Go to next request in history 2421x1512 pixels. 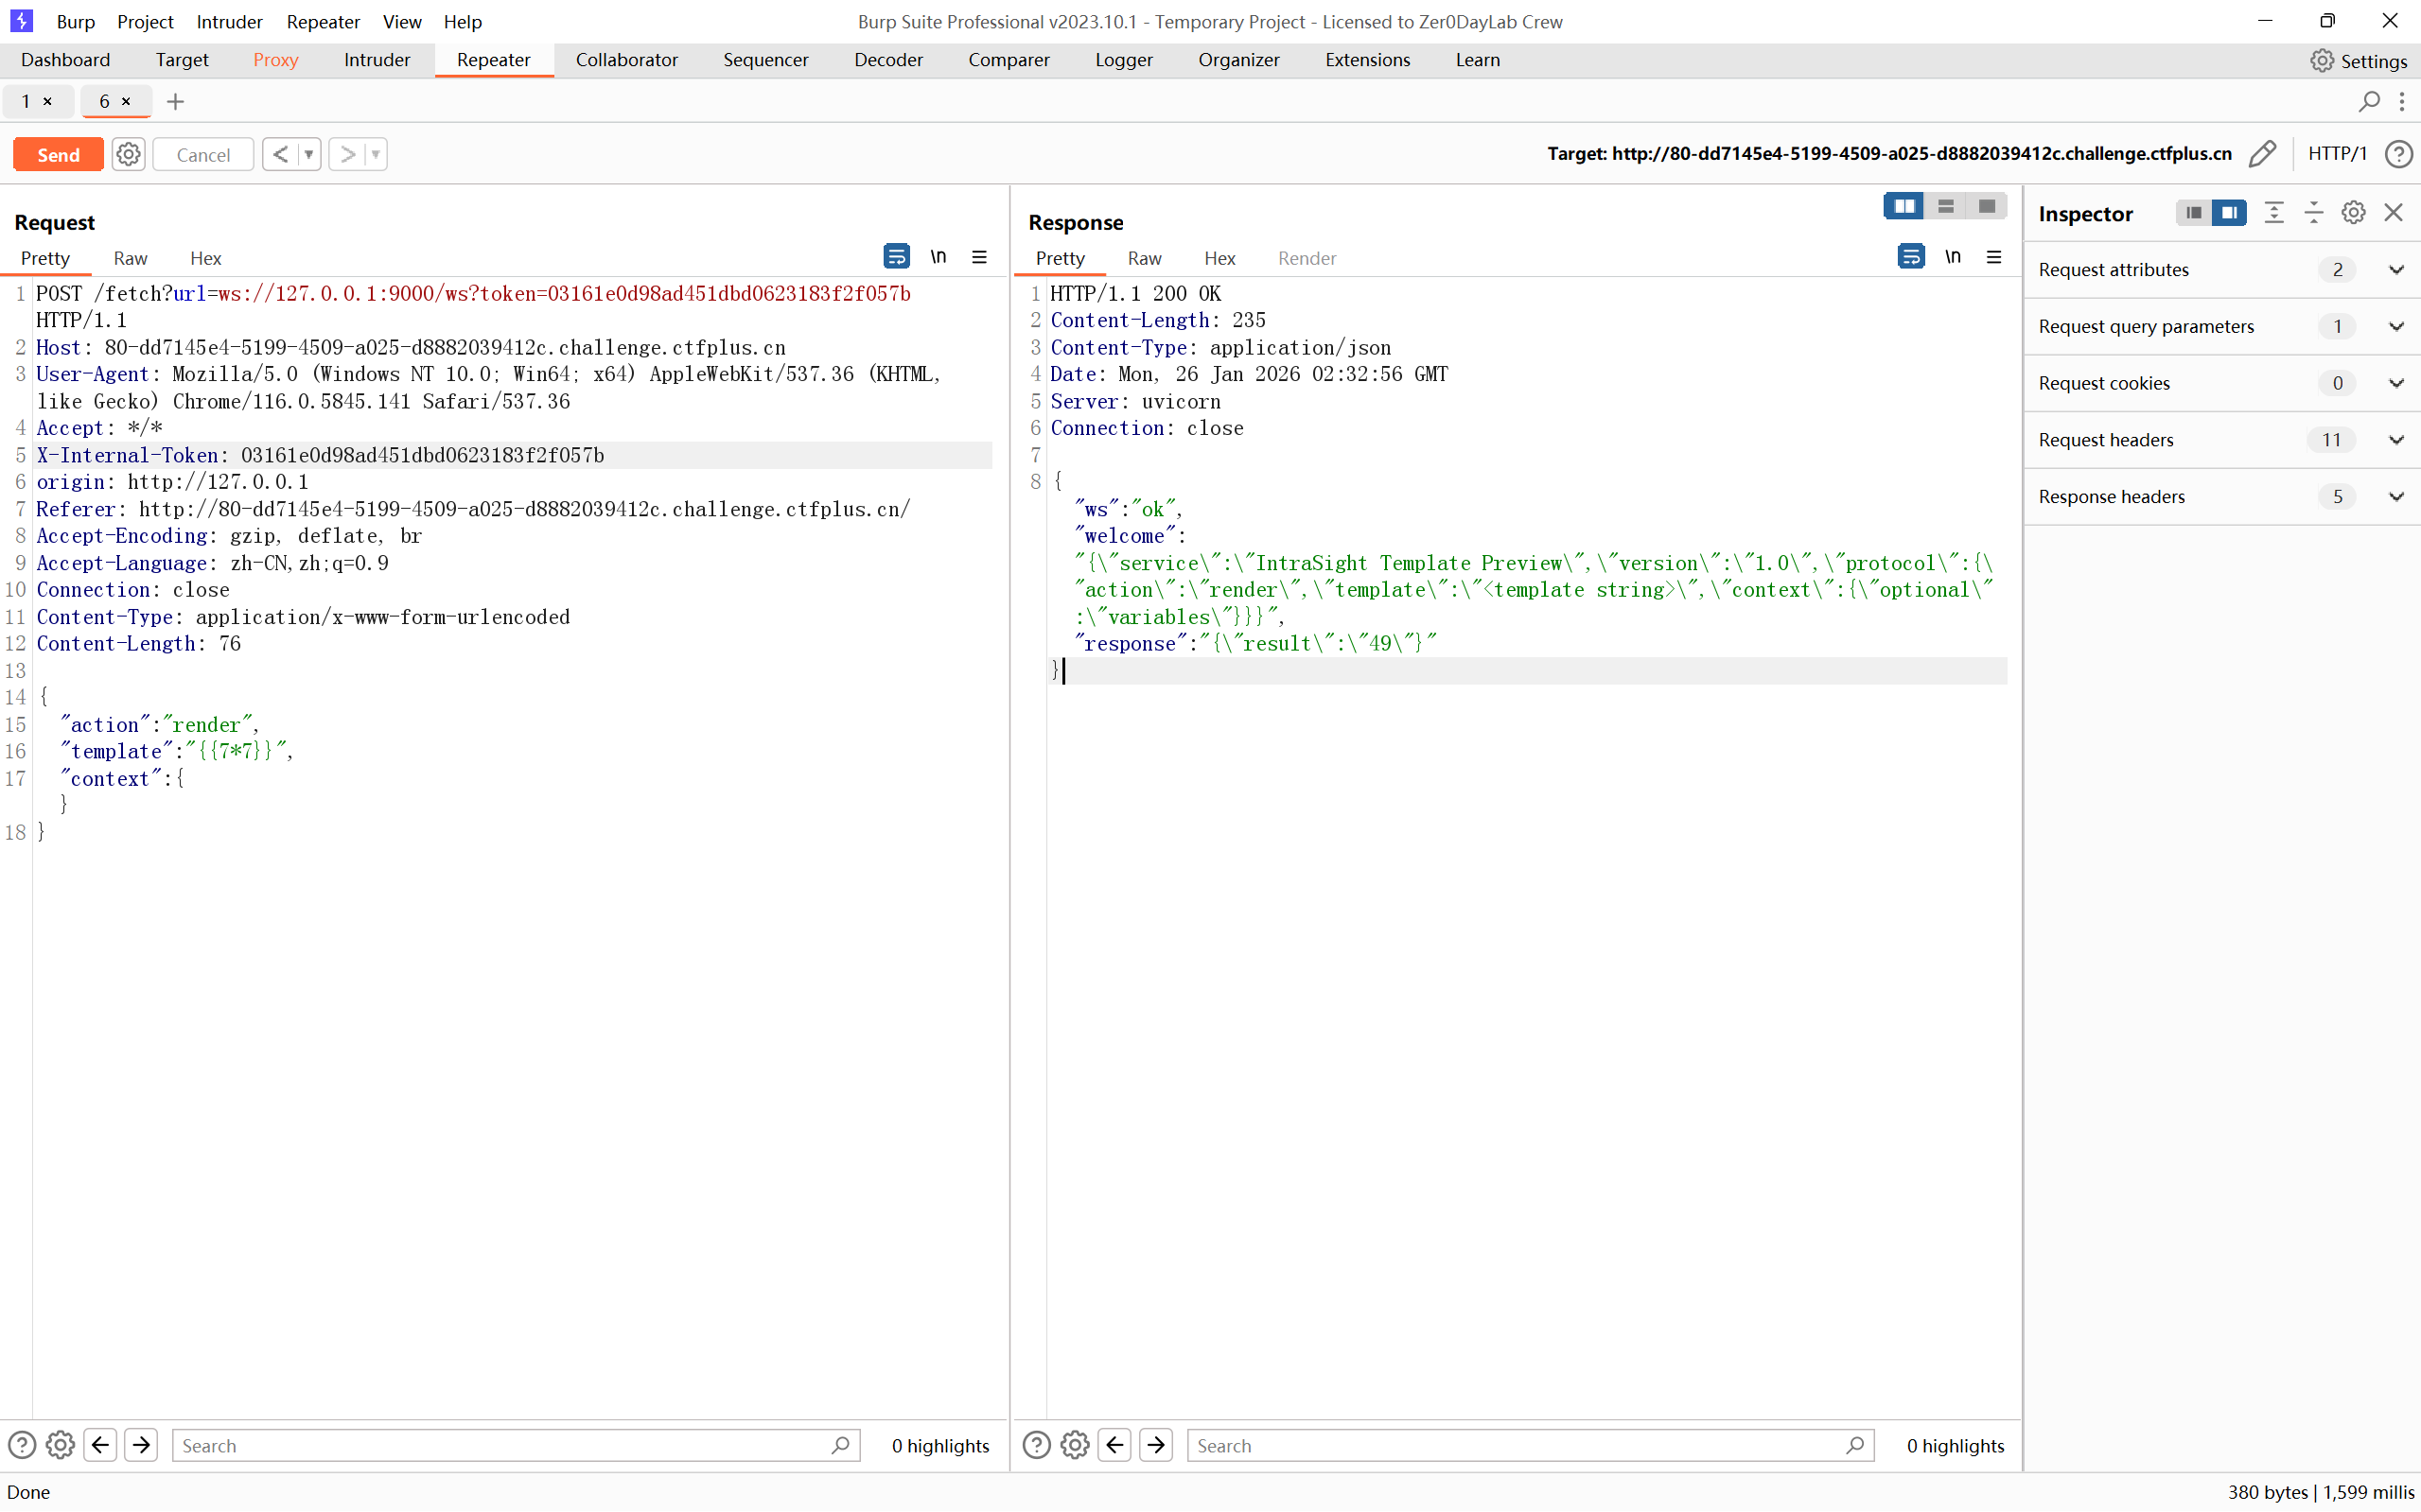(347, 154)
